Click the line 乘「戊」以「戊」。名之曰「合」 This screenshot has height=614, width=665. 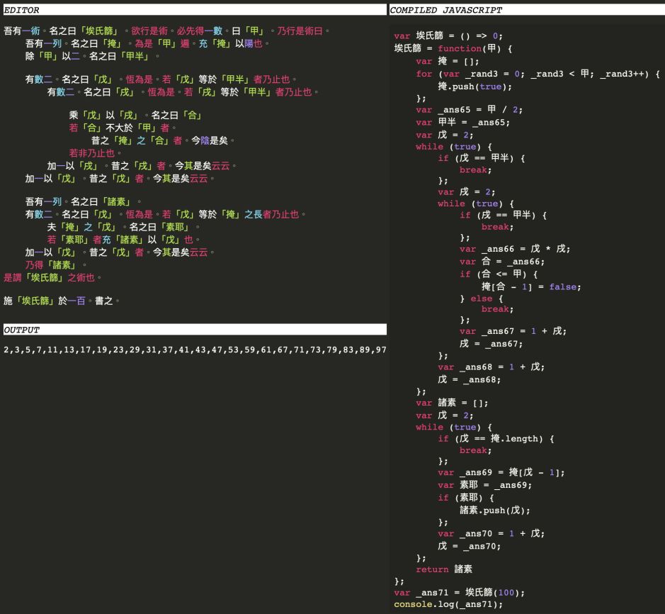[136, 115]
